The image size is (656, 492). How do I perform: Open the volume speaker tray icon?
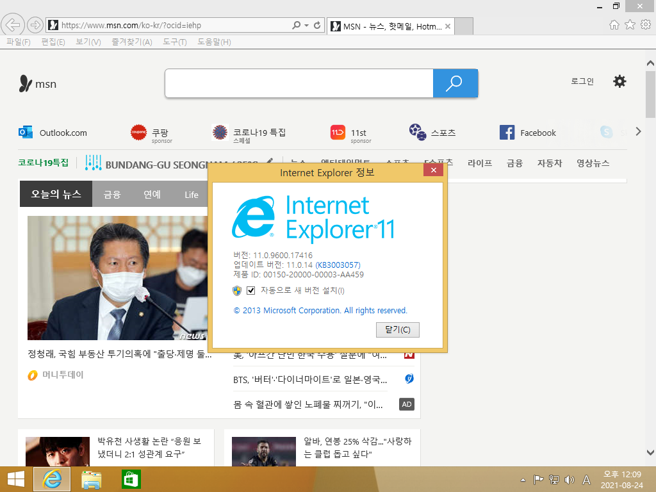pos(570,480)
